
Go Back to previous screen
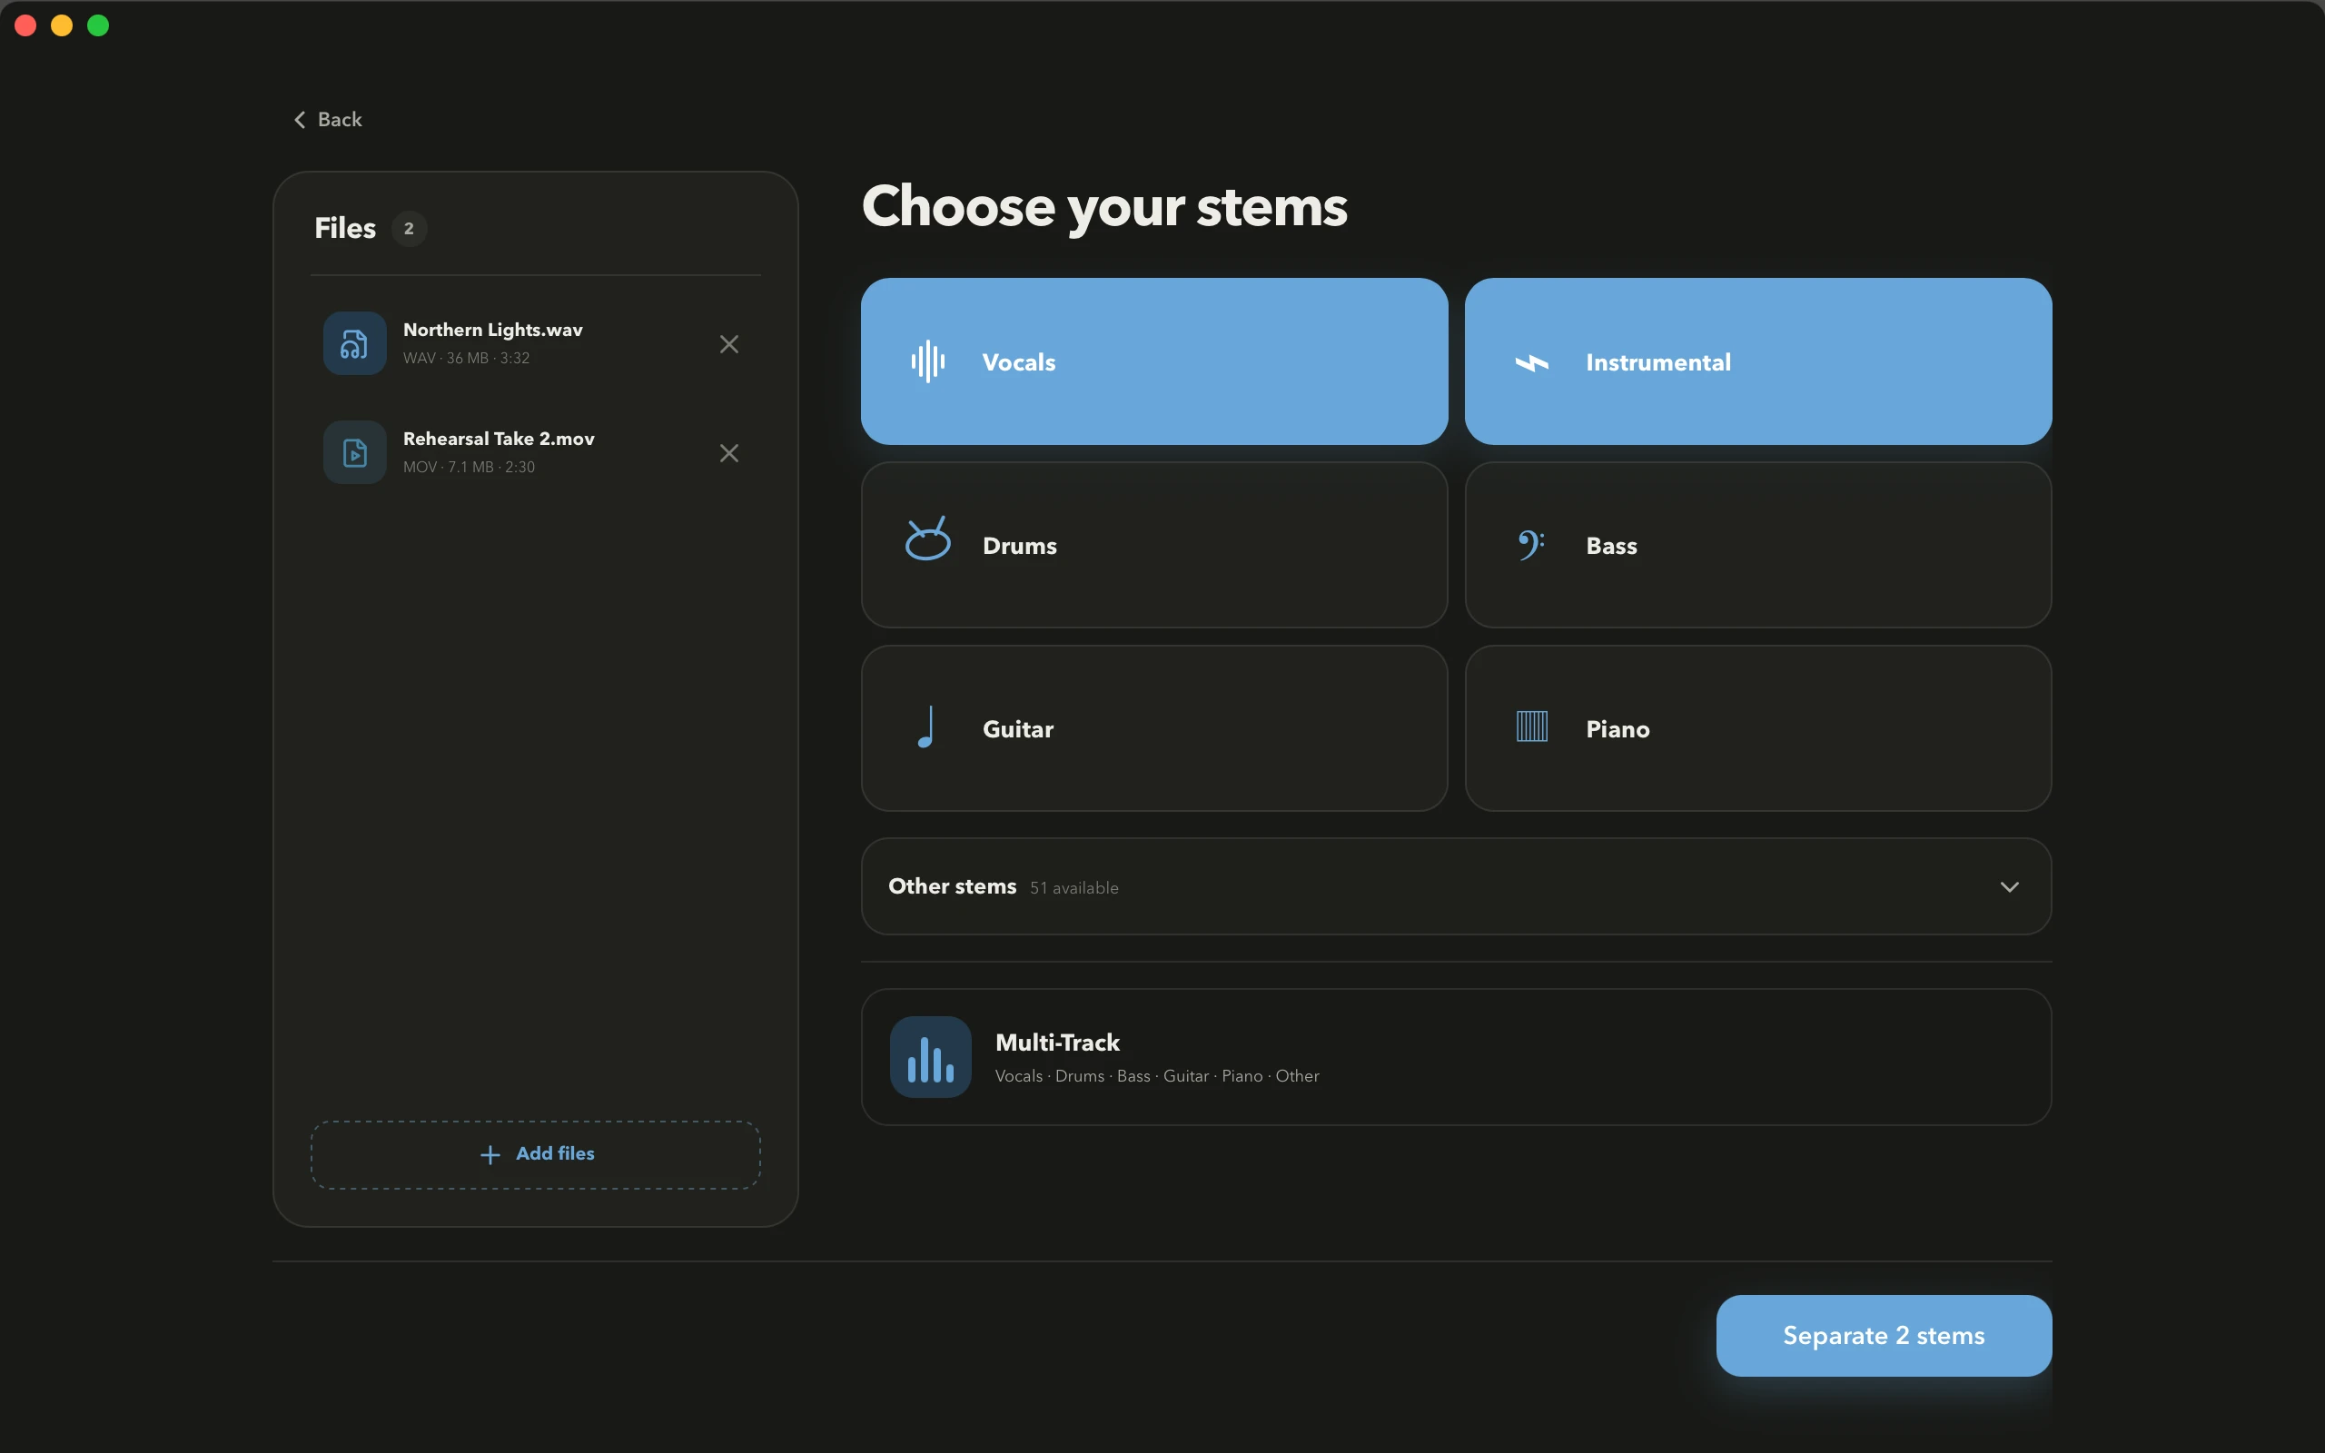point(328,119)
